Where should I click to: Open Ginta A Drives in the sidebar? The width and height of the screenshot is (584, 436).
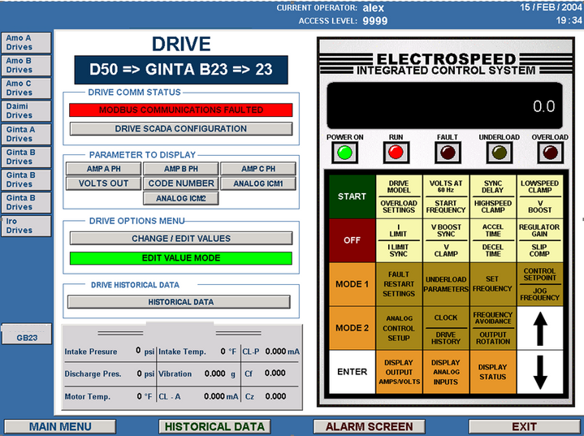coord(26,134)
